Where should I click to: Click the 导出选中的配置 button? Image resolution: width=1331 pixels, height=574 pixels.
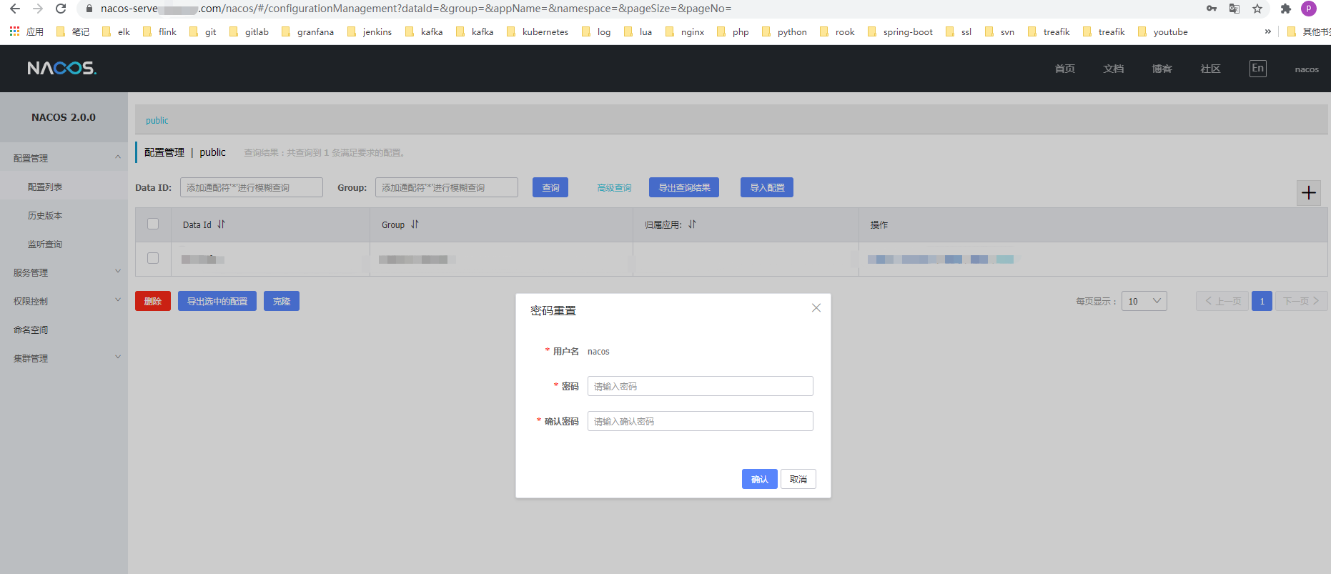[x=217, y=301]
